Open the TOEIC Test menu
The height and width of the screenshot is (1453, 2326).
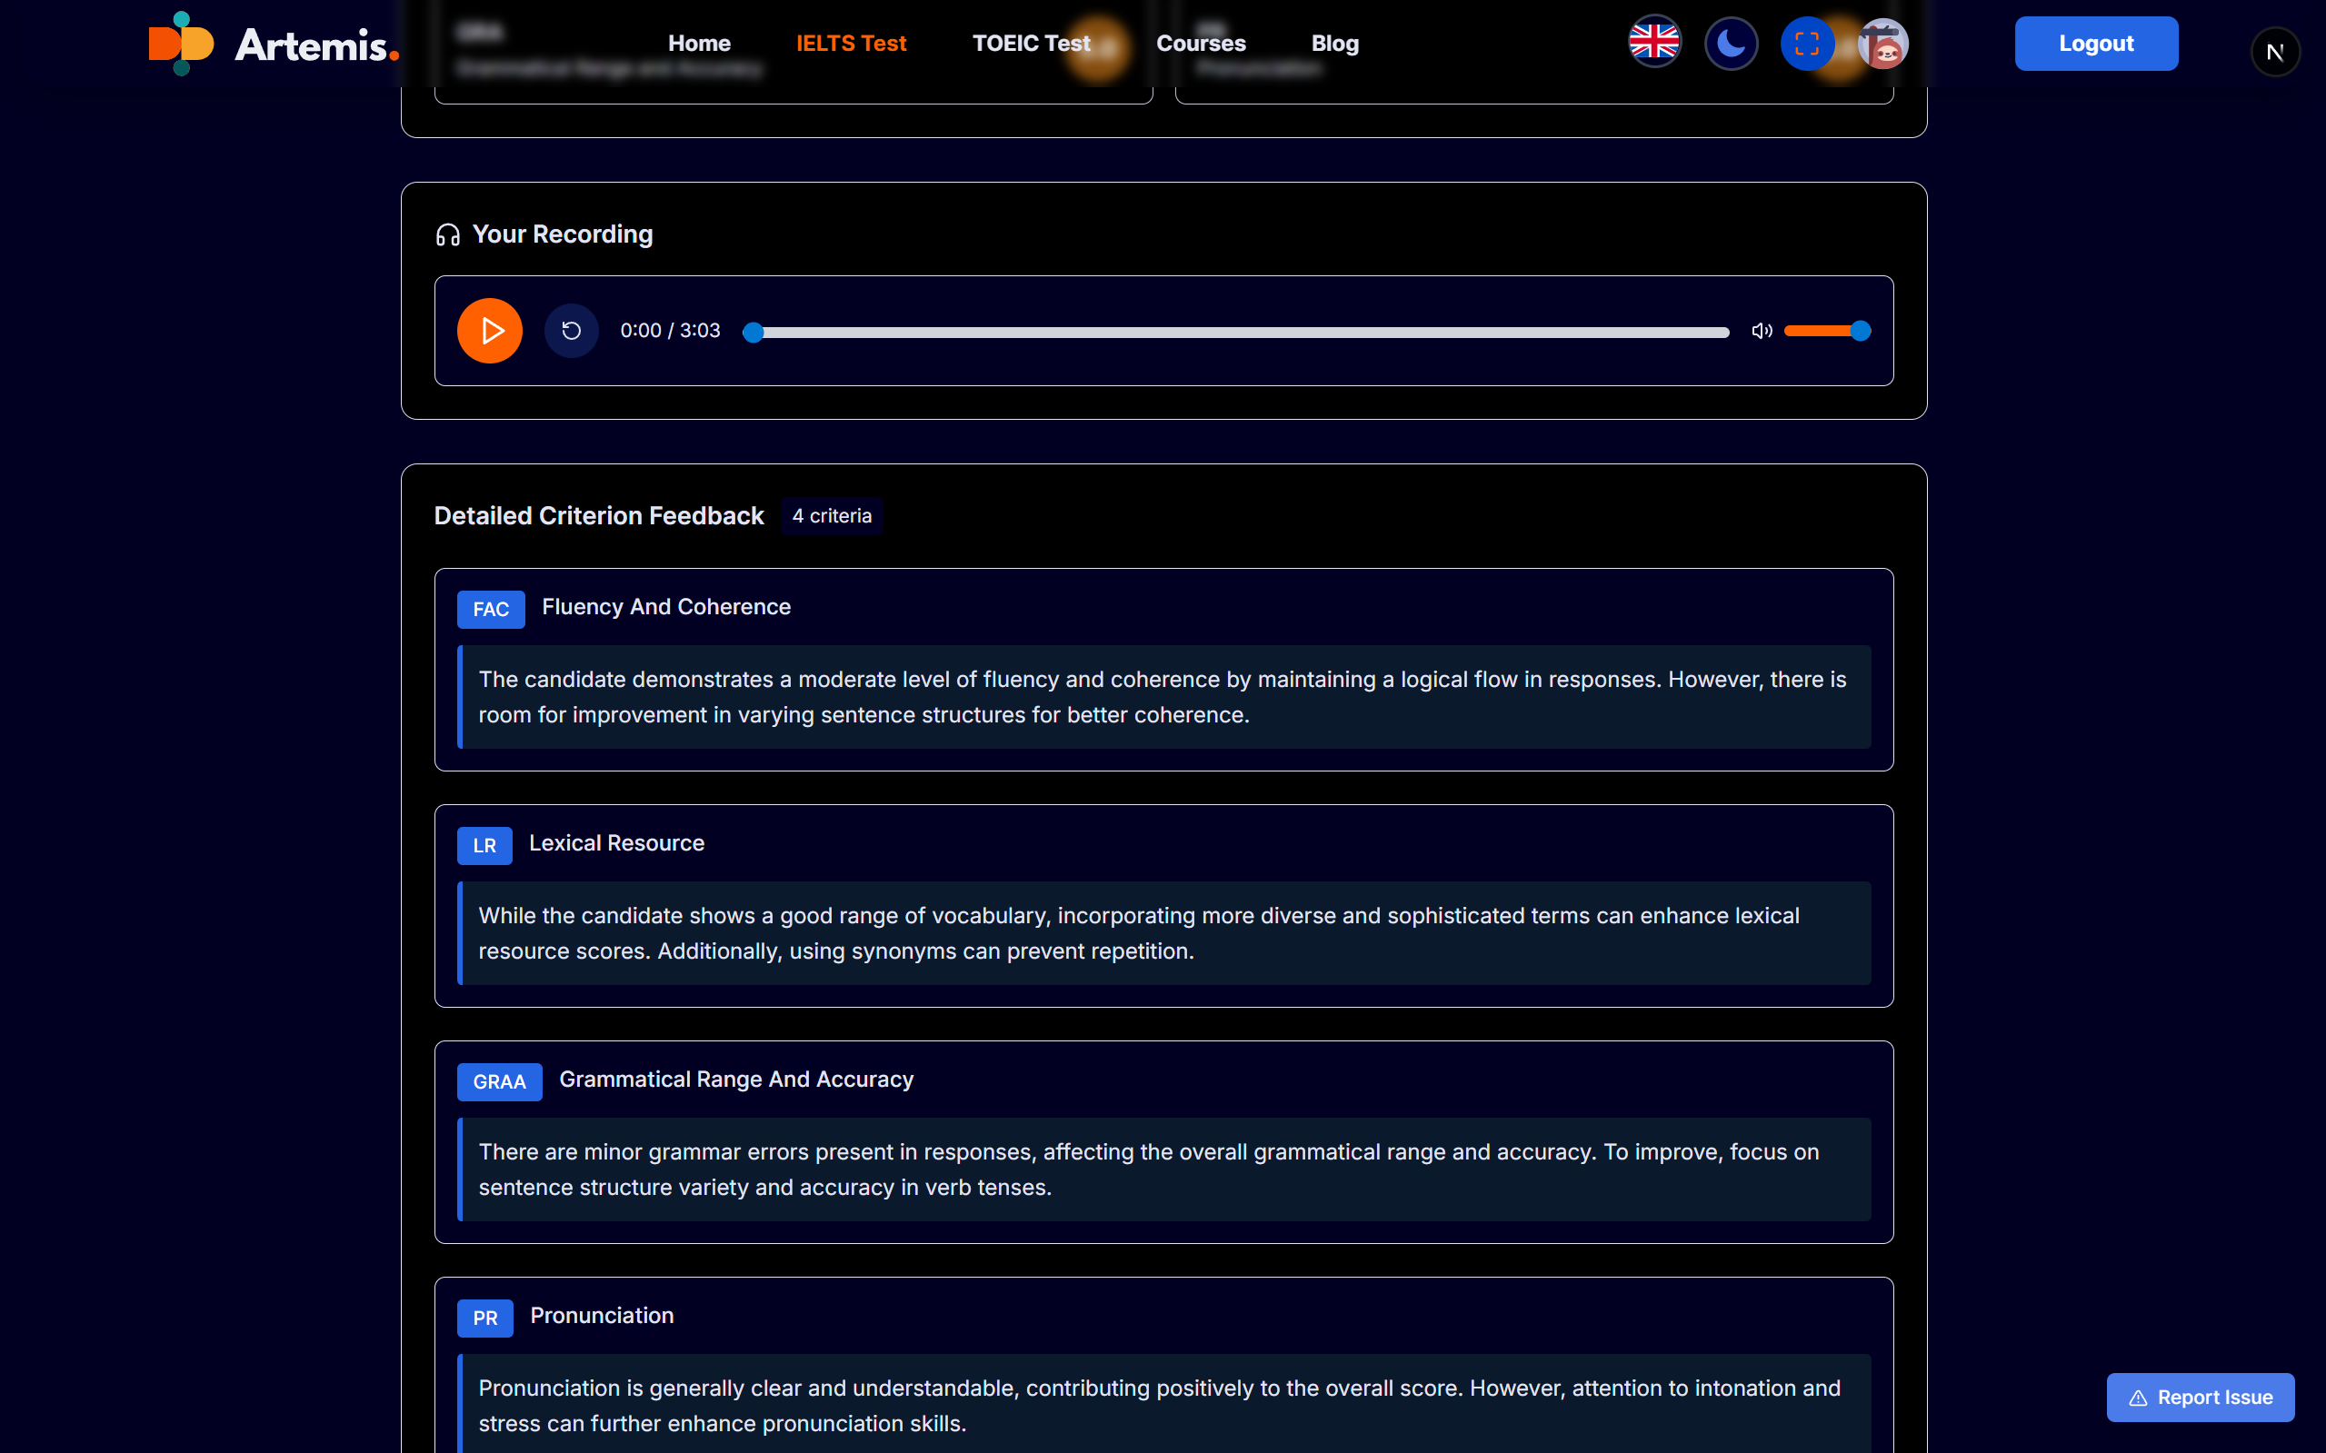[x=1031, y=44]
